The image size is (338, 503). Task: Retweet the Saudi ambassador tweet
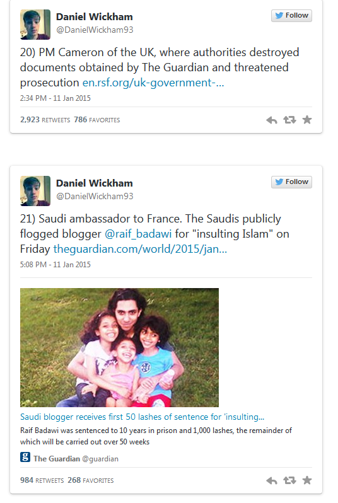289,480
